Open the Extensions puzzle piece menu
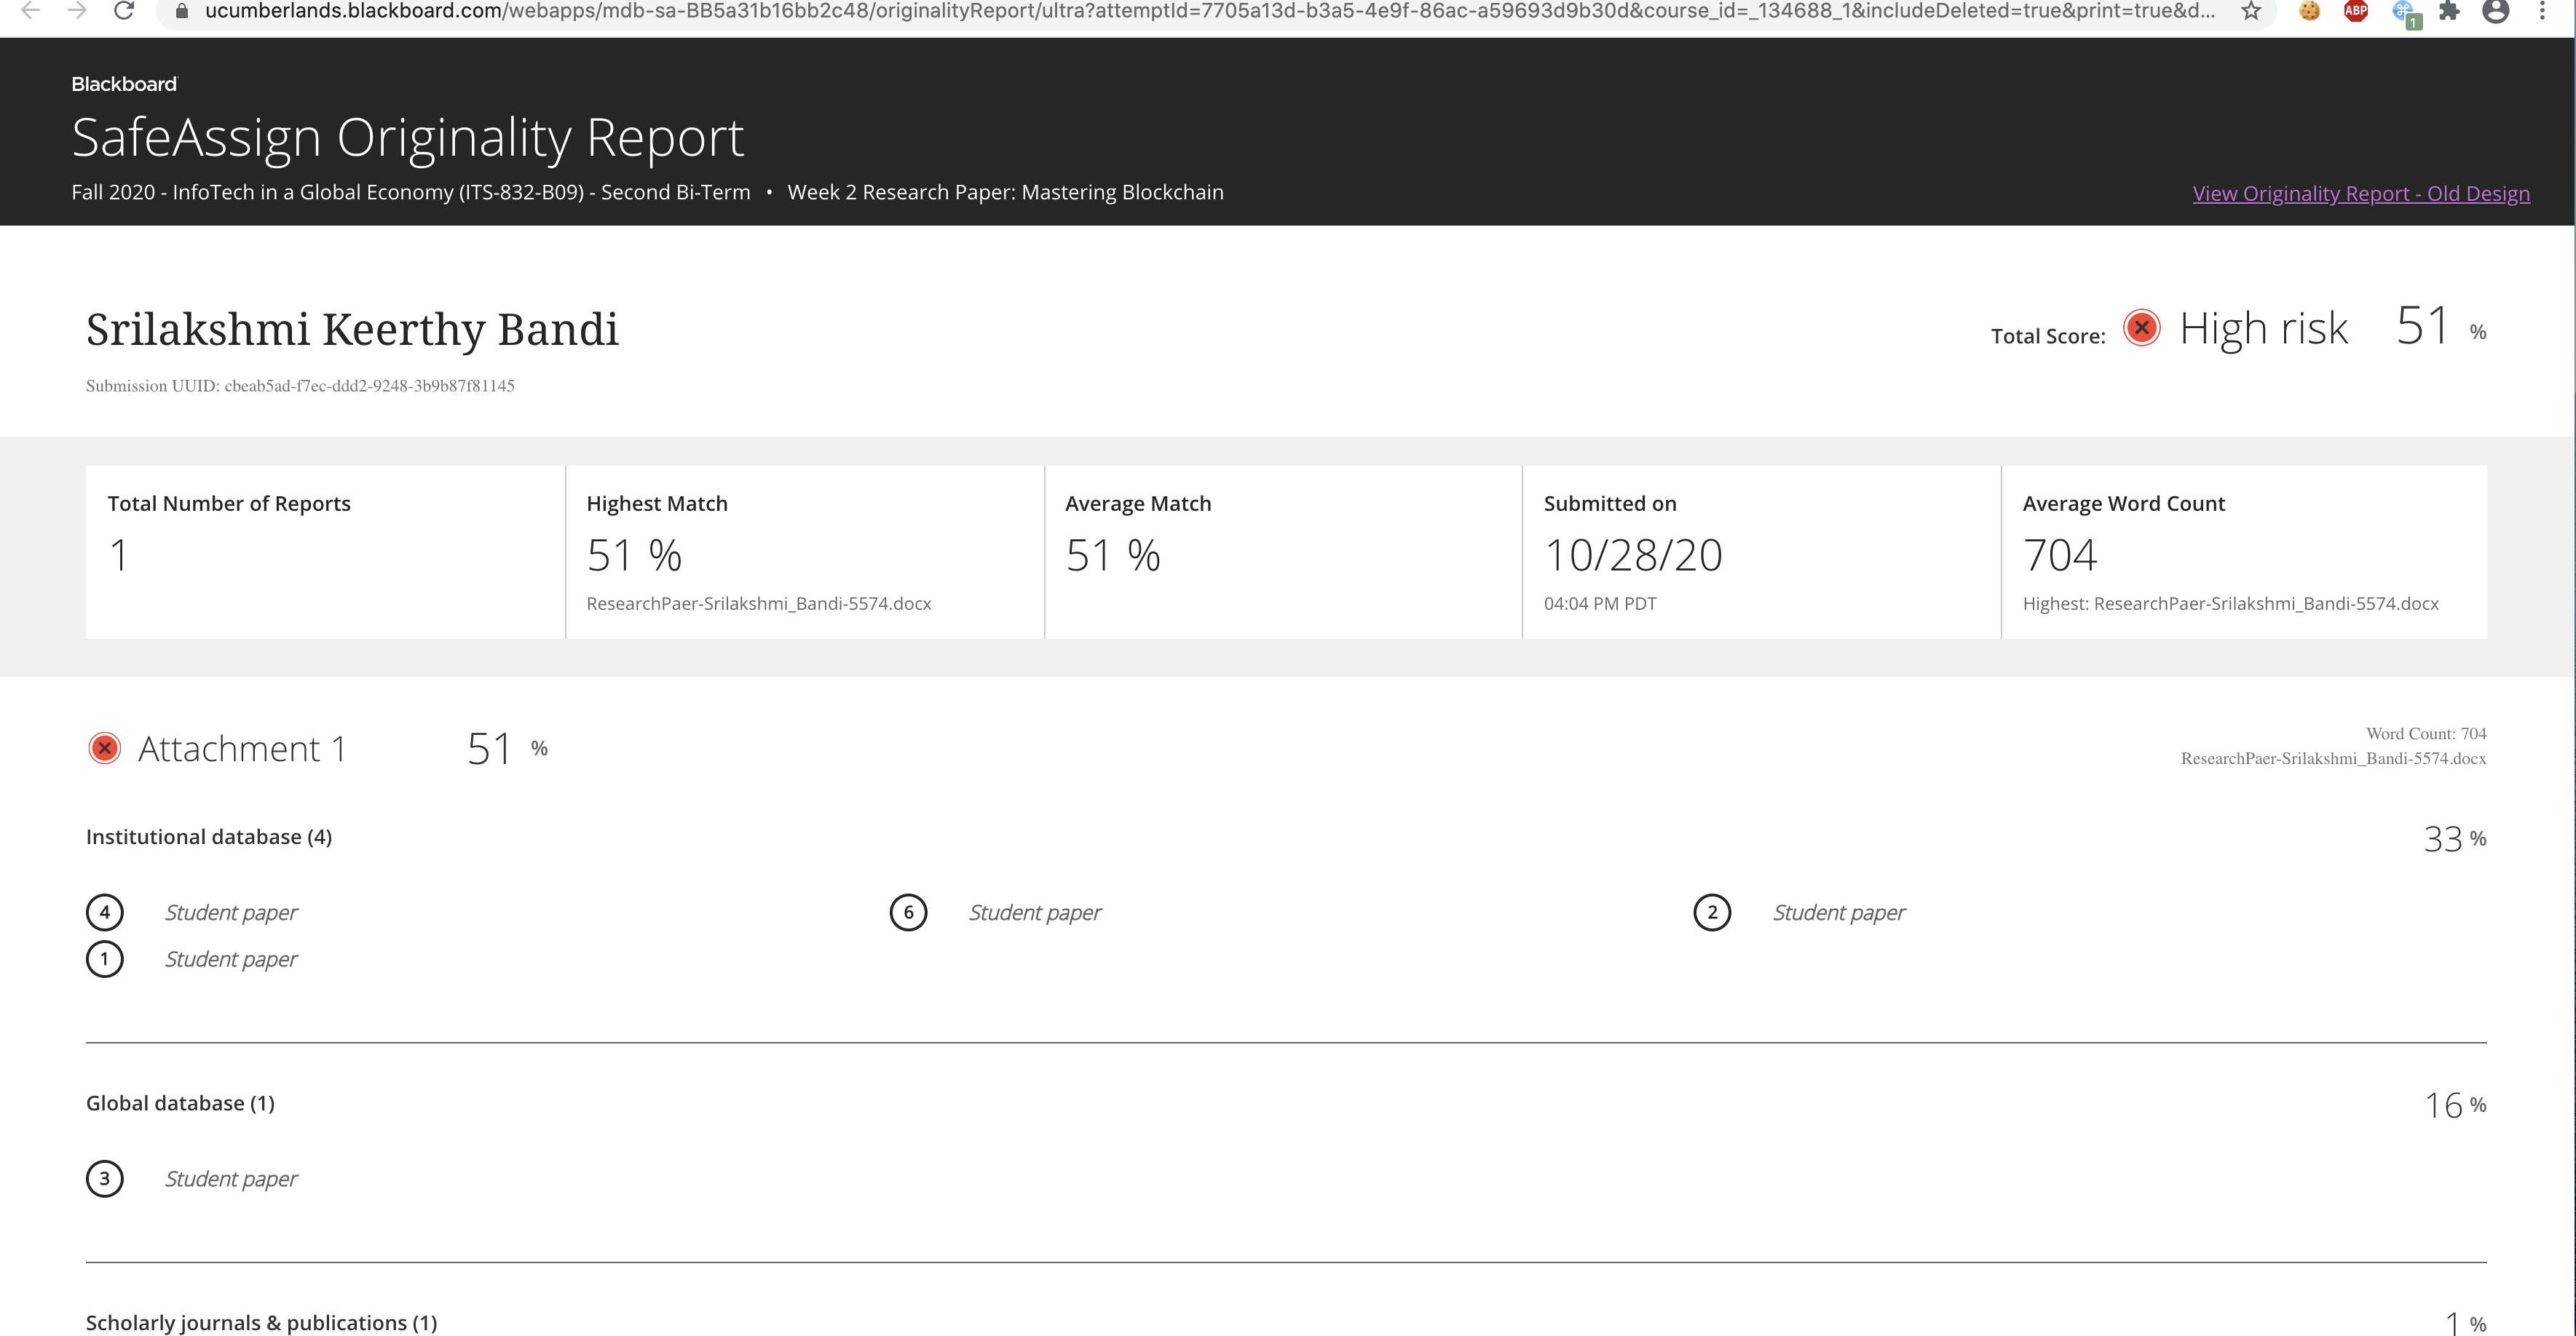2576x1336 pixels. click(x=2449, y=12)
